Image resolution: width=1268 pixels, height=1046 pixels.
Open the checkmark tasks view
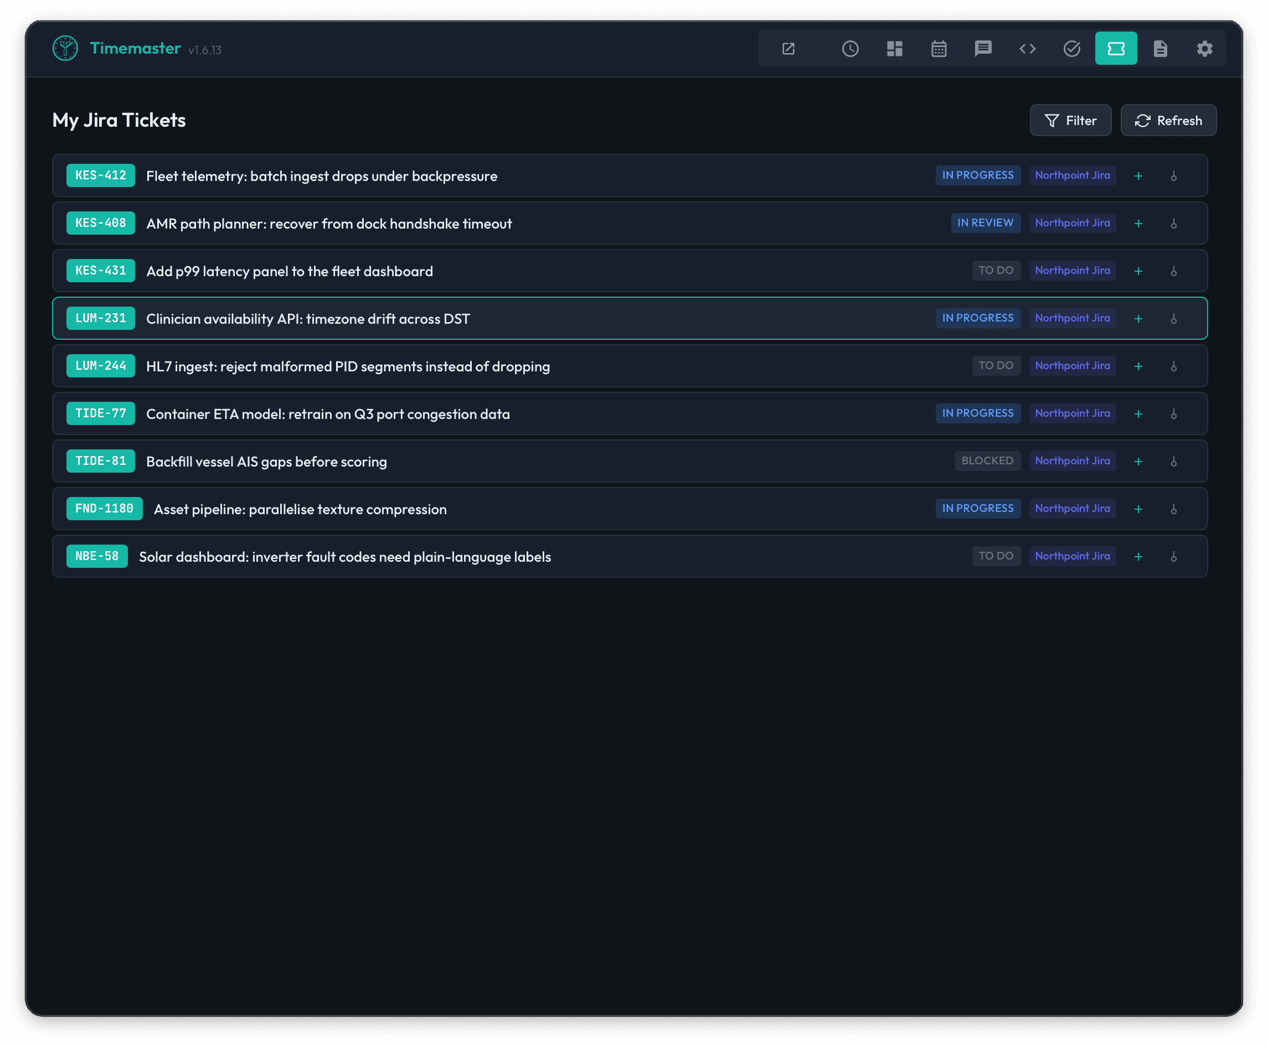tap(1071, 49)
